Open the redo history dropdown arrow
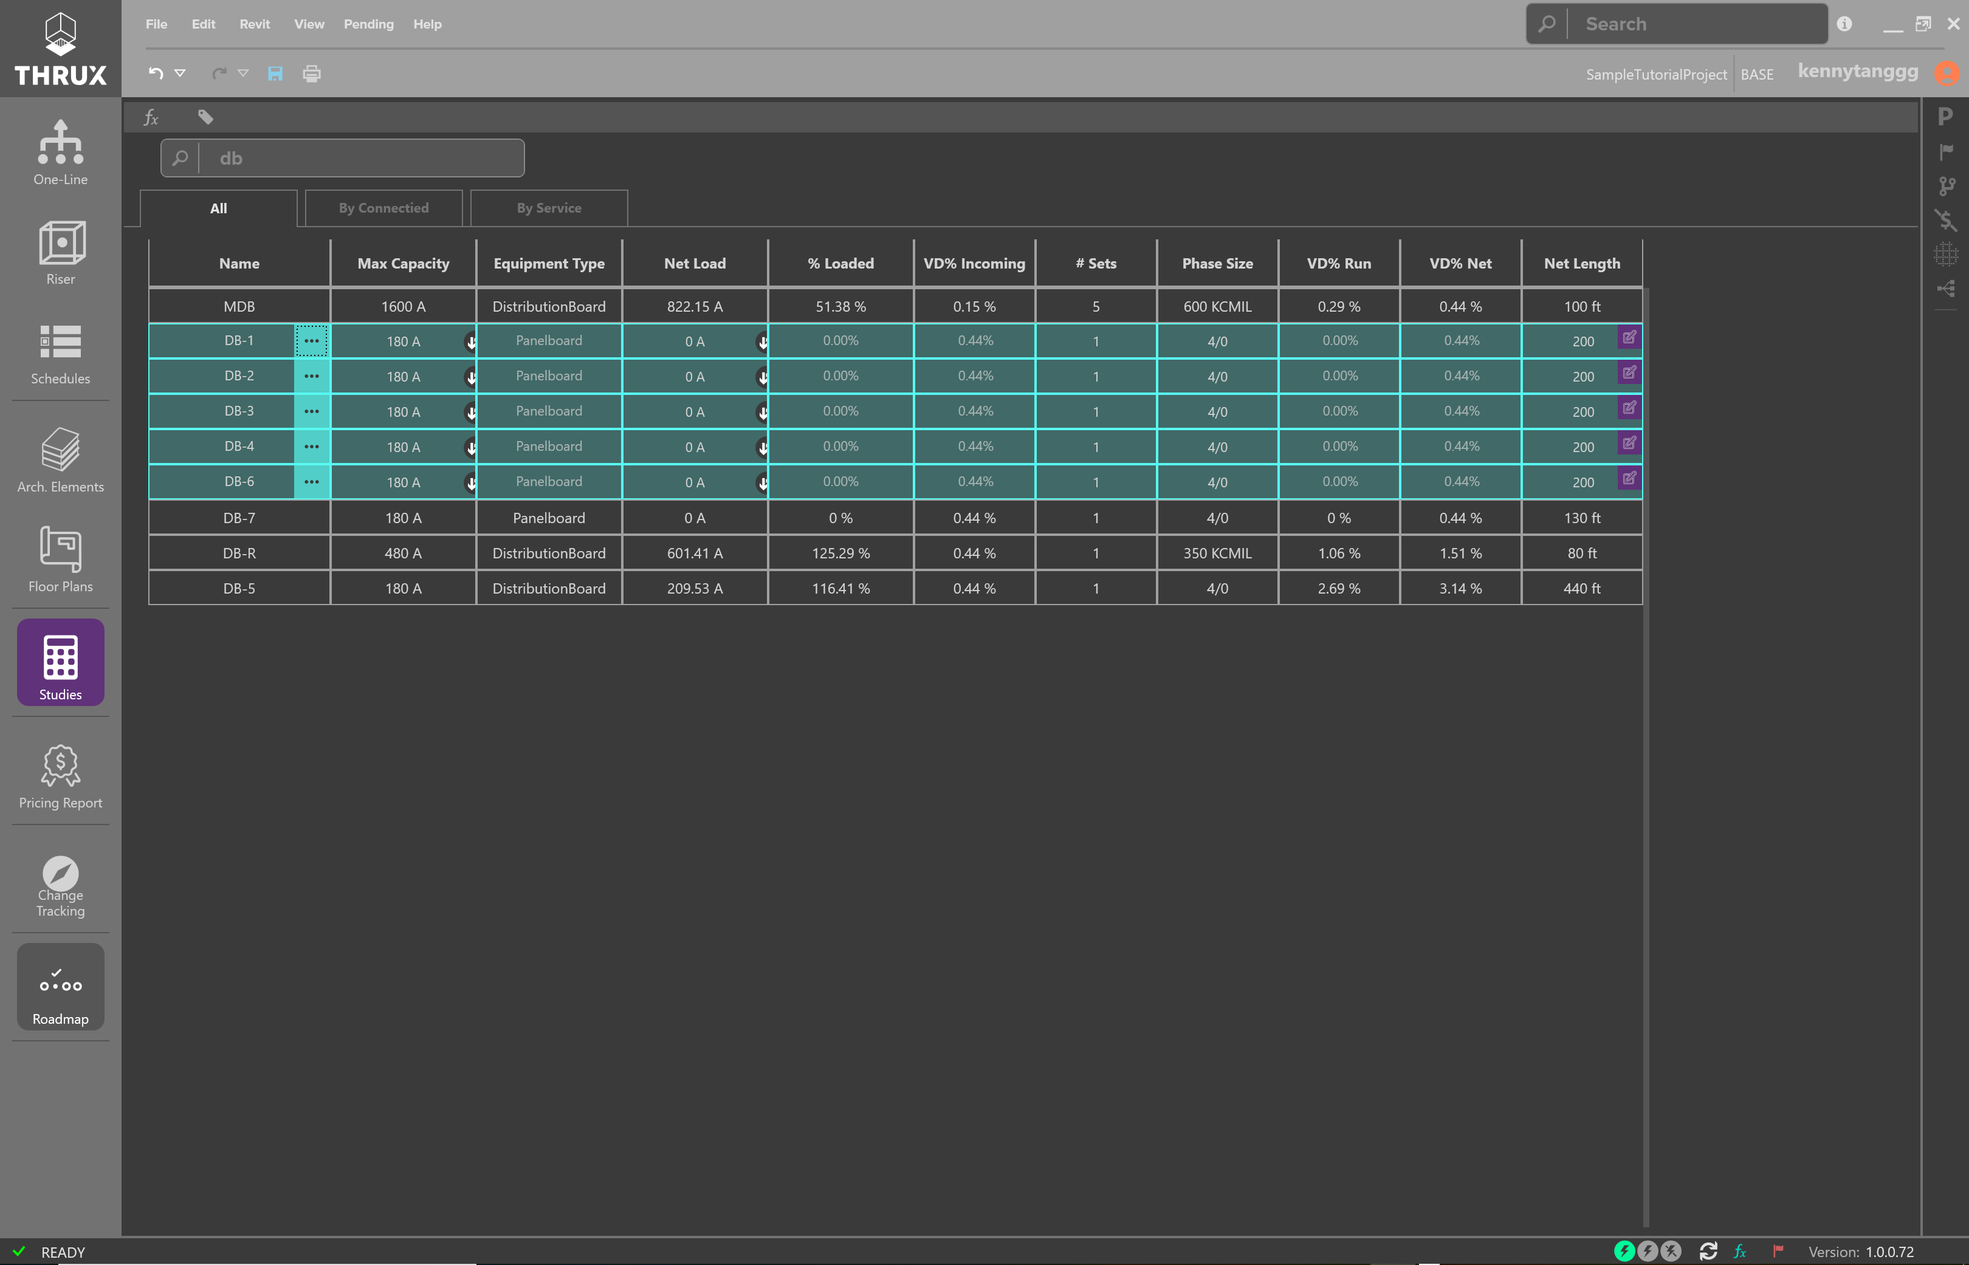The width and height of the screenshot is (1969, 1265). pyautogui.click(x=243, y=73)
